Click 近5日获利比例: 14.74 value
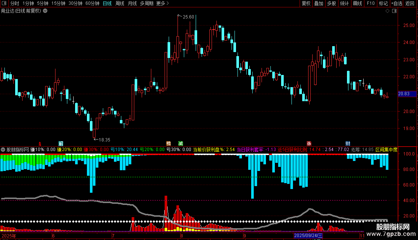 point(299,150)
